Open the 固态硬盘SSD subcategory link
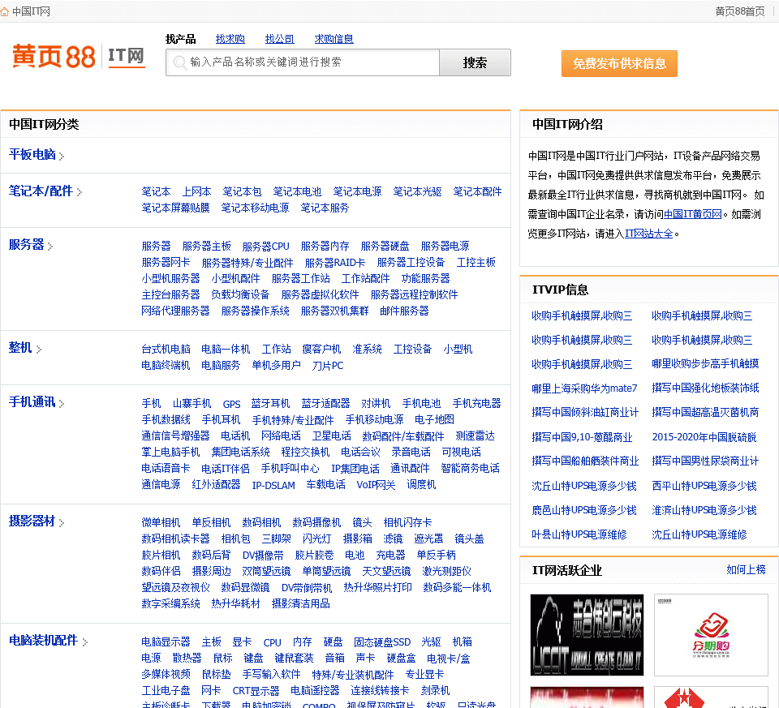Image resolution: width=779 pixels, height=708 pixels. tap(382, 642)
